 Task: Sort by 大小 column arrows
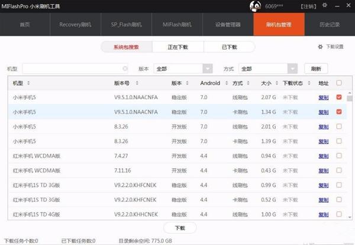[277, 83]
